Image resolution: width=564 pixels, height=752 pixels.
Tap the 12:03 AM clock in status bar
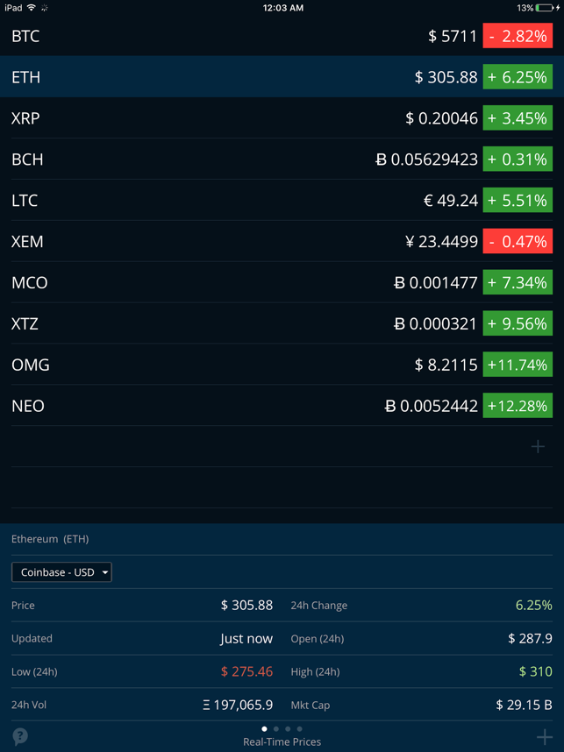pos(282,8)
